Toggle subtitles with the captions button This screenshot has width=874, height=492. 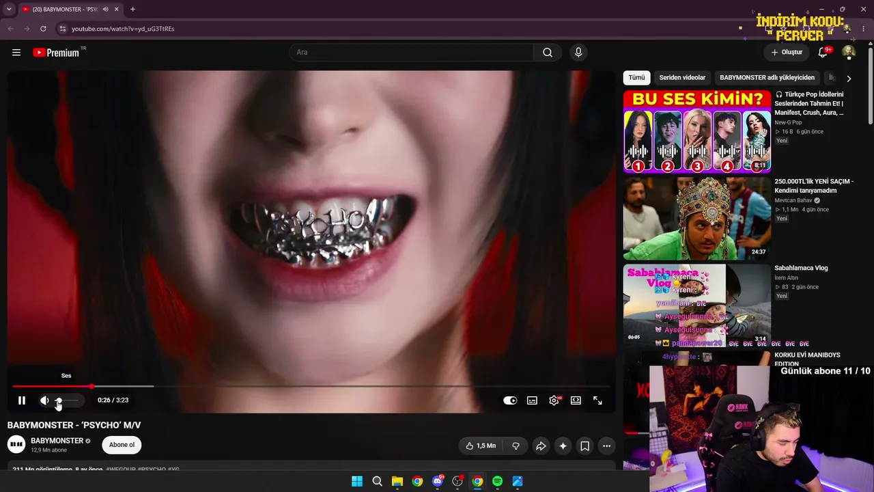[x=532, y=400]
